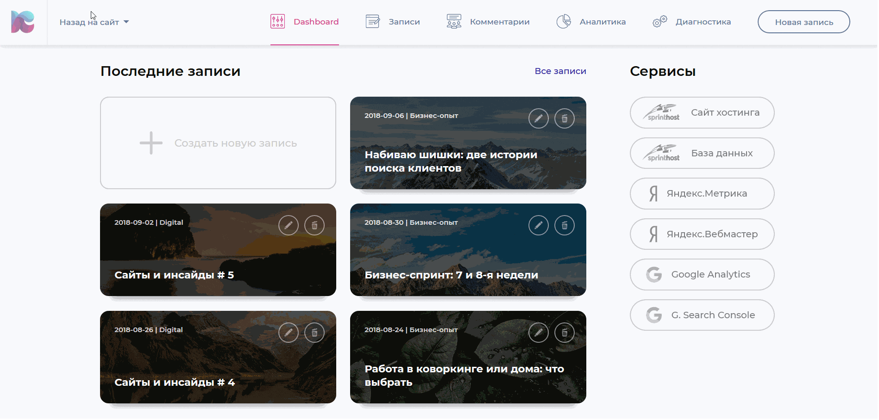
Task: Click the edit pencil on 'Сайты и инсайды # 5'
Action: (x=288, y=225)
